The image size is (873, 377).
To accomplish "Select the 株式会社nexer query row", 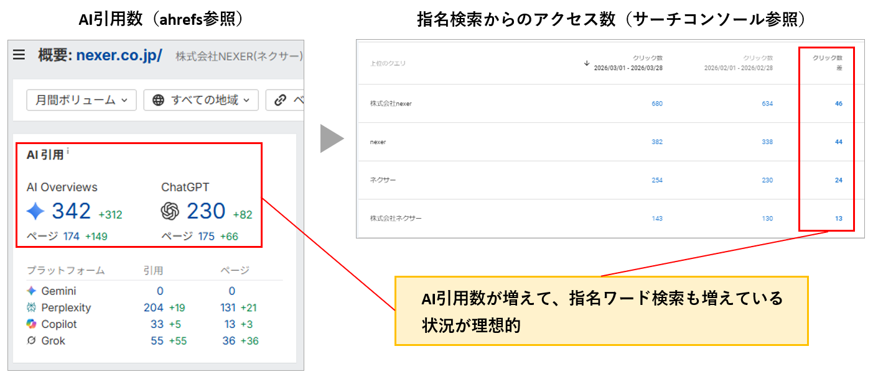I will pos(610,104).
